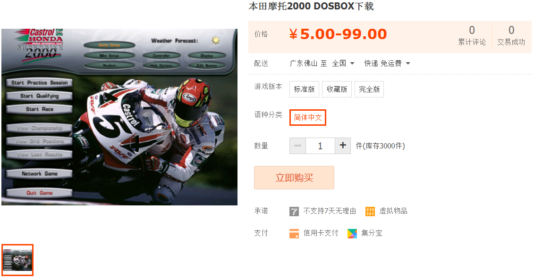Toggle the 简体中文 language option

coord(308,118)
